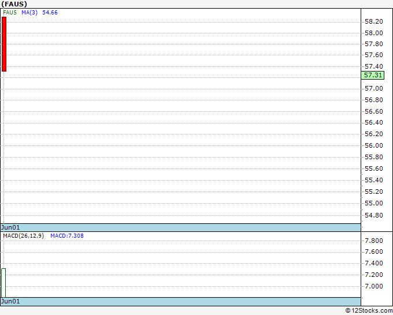Click the MACD:7.308 value readout
The width and height of the screenshot is (393, 315).
tap(67, 235)
